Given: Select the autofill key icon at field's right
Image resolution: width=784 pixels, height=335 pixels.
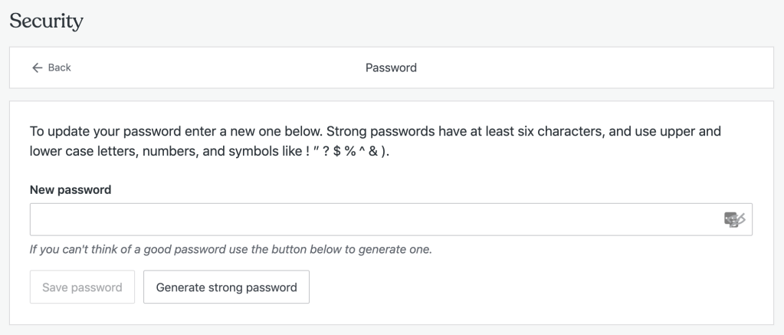Looking at the screenshot, I should point(734,219).
